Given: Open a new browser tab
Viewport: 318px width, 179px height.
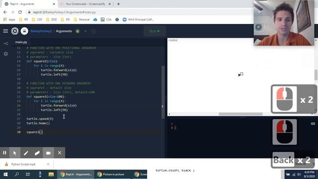Looking at the screenshot, I should [118, 4].
